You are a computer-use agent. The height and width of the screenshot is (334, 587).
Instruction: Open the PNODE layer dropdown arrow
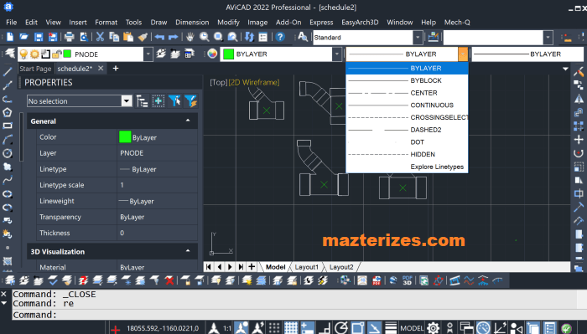tap(148, 54)
